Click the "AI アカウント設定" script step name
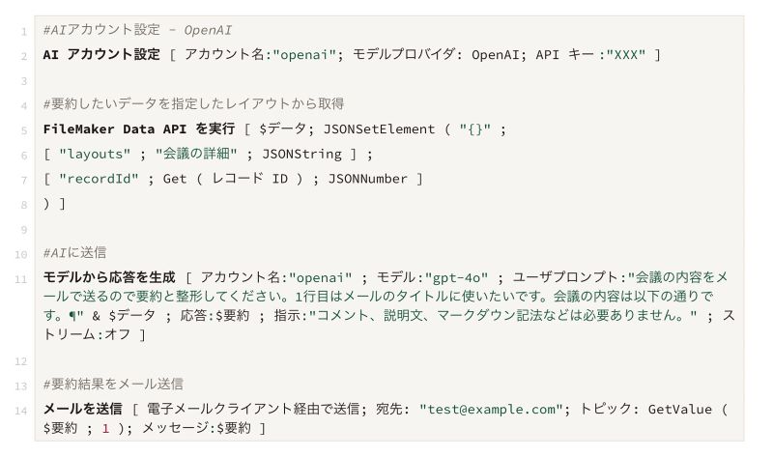The image size is (773, 457). tap(101, 54)
